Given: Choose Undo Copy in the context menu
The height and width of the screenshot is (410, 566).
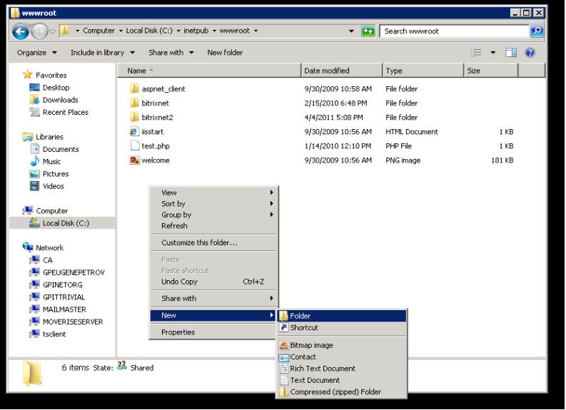Looking at the screenshot, I should 213,282.
